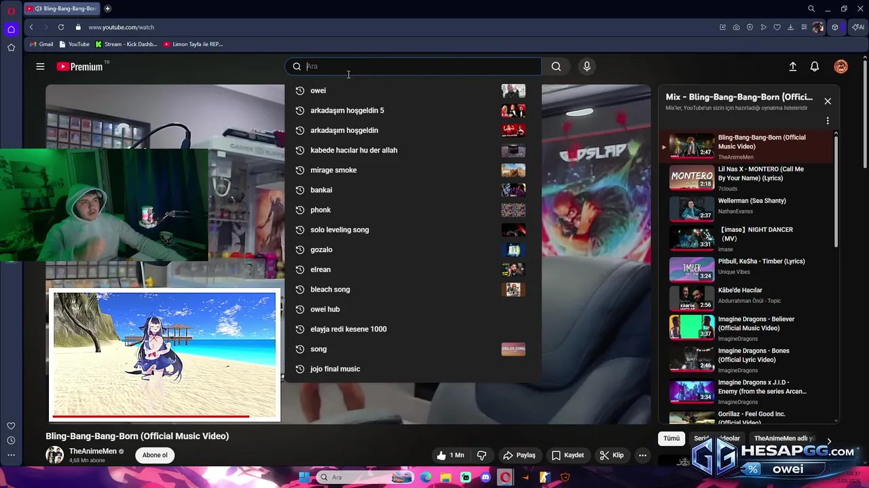Mute the tab via speaker icon
Screen dimensions: 869x488
(x=38, y=9)
